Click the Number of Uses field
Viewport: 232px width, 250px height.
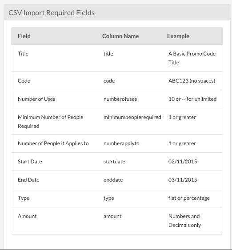36,99
